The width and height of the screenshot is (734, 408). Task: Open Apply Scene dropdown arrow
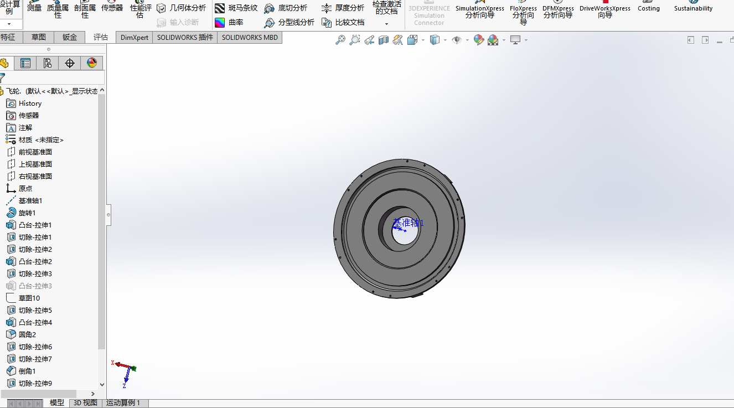(x=504, y=40)
